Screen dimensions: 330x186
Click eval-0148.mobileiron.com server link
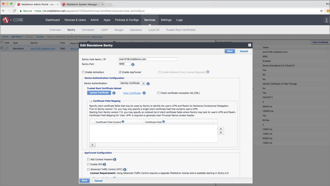tap(43, 48)
